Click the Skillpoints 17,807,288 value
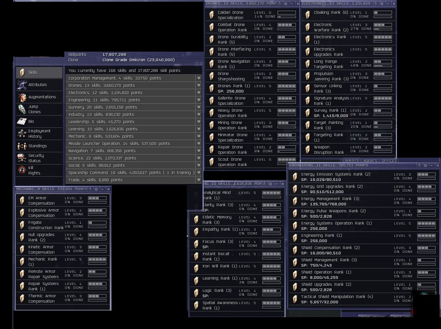 (x=114, y=54)
